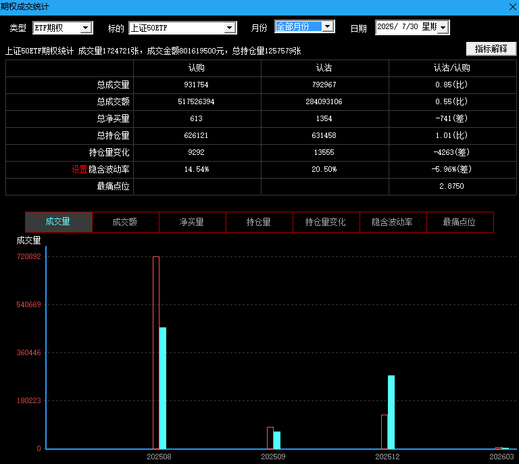The image size is (519, 464).
Task: Click the 202509 axis label
Action: pyautogui.click(x=274, y=457)
